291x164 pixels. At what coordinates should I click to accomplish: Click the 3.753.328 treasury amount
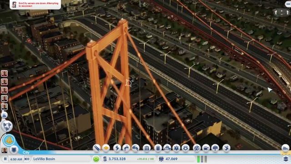pos(117,159)
